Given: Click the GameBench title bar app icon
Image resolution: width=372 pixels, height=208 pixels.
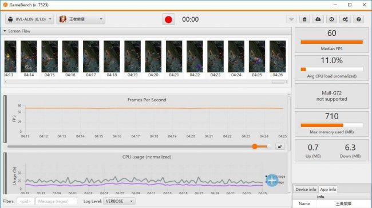Looking at the screenshot, I should point(5,5).
